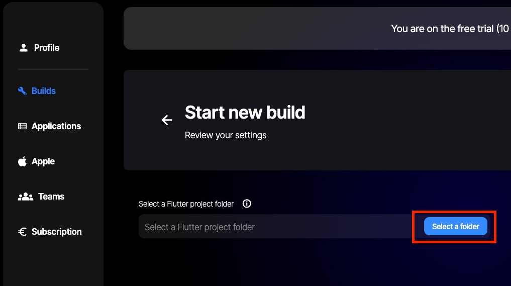
Task: Click the free trial banner message
Action: [450, 29]
